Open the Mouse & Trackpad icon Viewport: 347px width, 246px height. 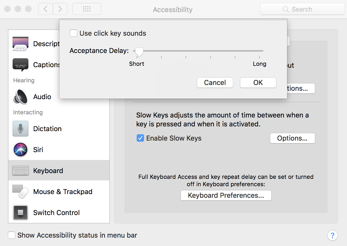[21, 192]
